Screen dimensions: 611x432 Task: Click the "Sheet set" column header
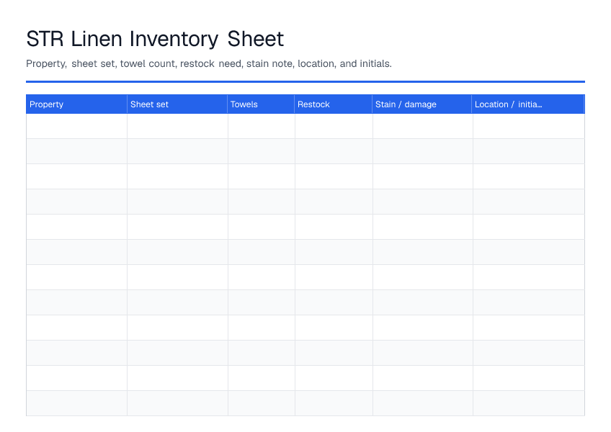[177, 104]
